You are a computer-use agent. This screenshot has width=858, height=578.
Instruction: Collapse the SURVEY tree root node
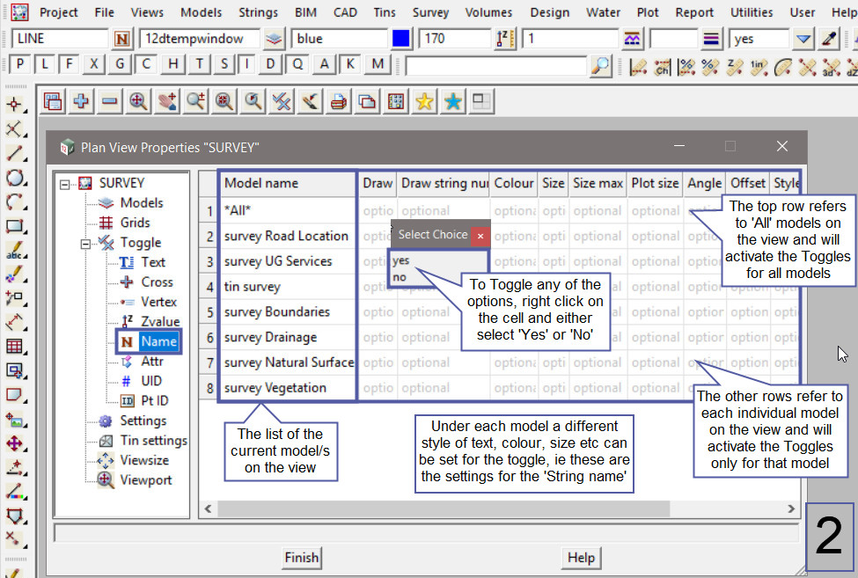point(65,184)
